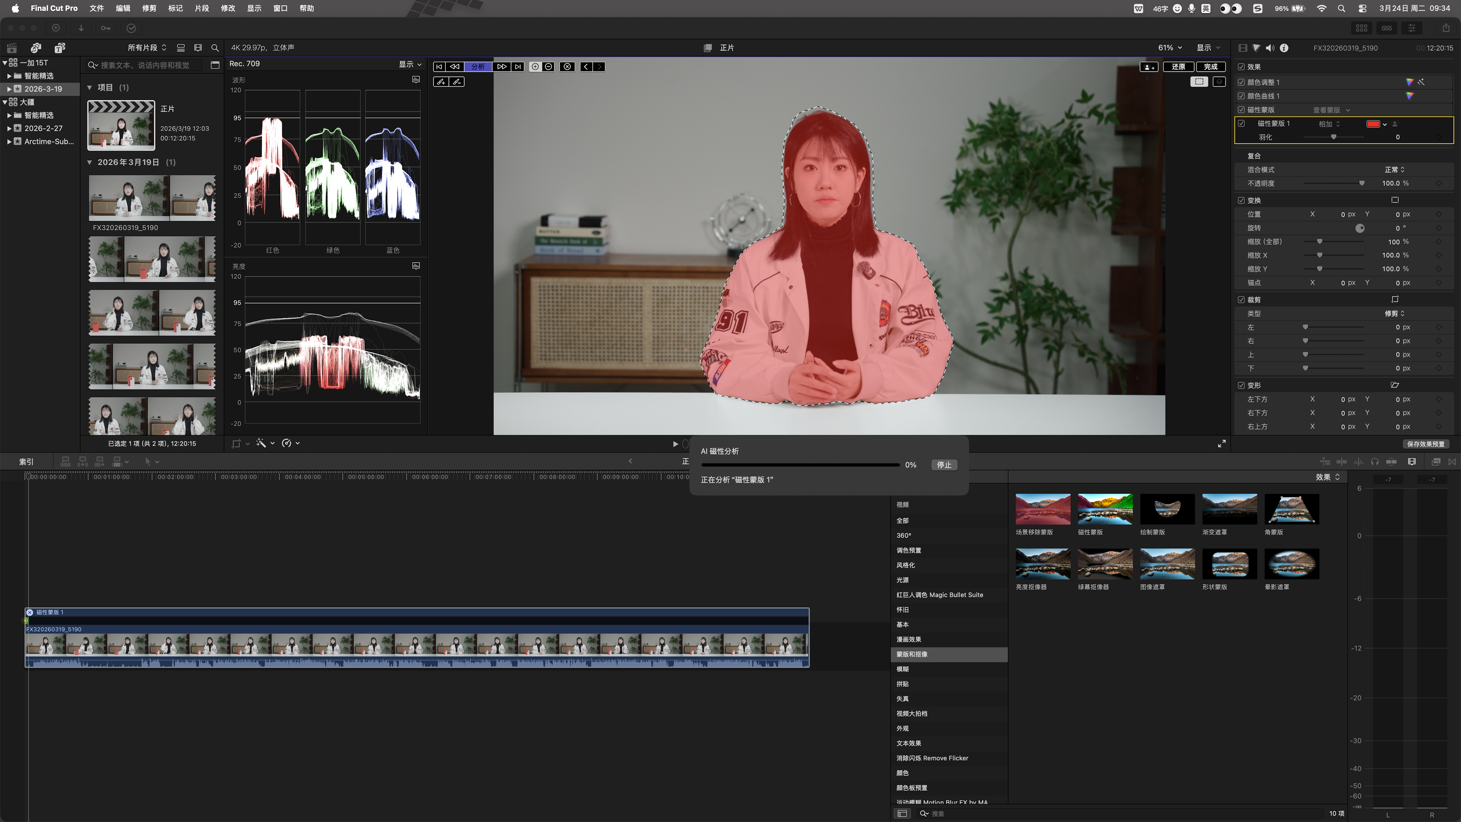Collapse the 2026年3月19日 group disclosure triangle

[x=90, y=162]
